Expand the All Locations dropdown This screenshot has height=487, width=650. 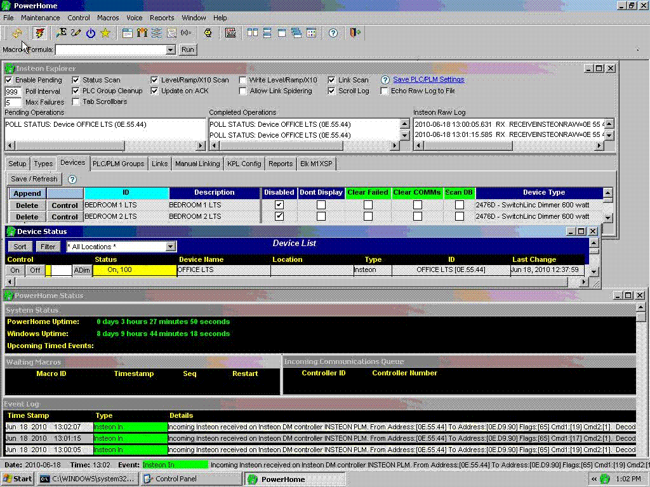point(170,247)
